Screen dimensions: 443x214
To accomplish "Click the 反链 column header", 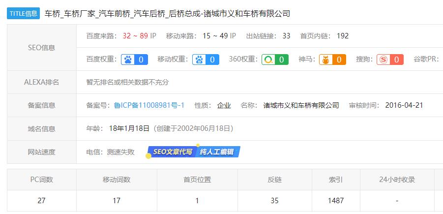I will tap(275, 180).
